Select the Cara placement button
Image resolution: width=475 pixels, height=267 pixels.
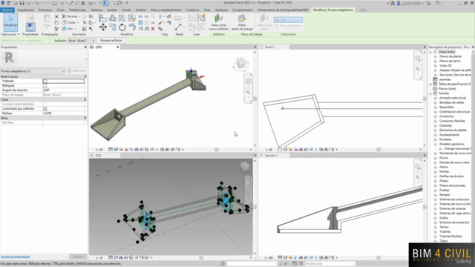pos(288,20)
